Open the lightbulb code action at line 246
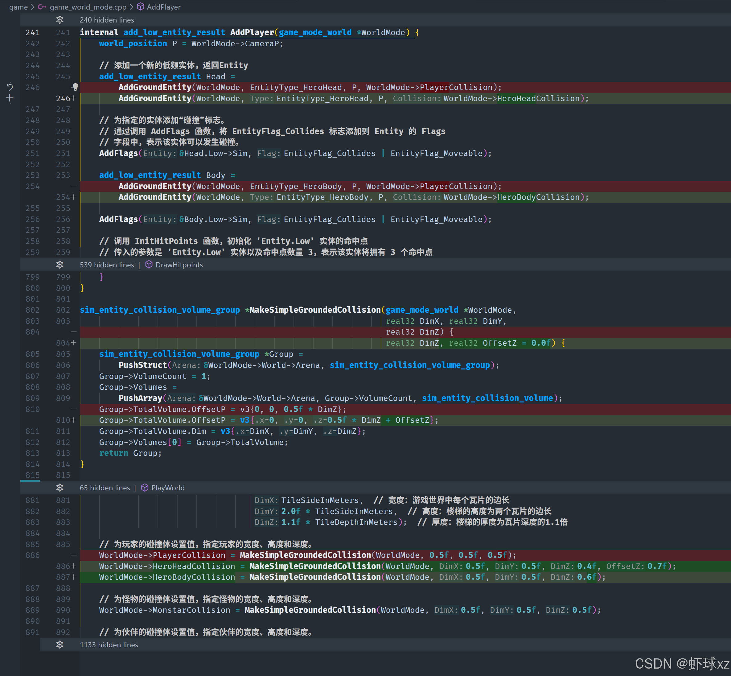The height and width of the screenshot is (676, 731). pos(75,87)
